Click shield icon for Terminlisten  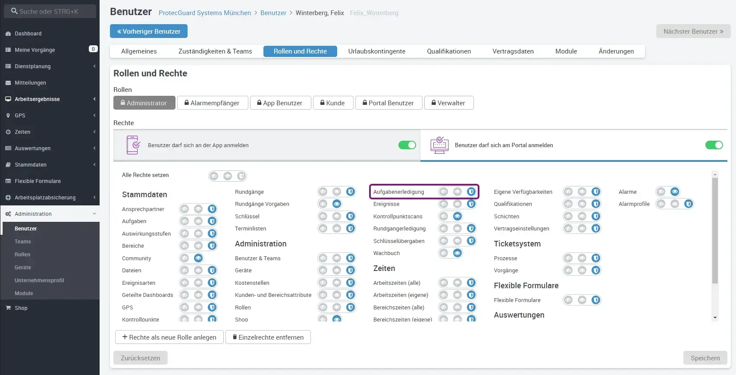(351, 228)
